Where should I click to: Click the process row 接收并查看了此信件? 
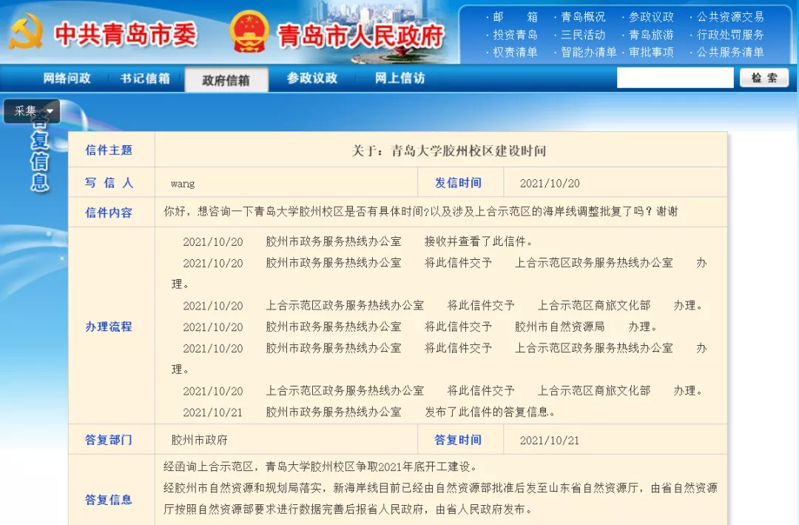[358, 242]
